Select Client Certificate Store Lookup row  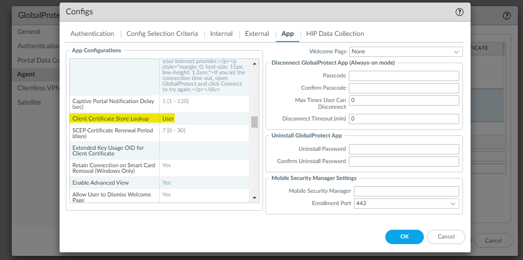159,118
